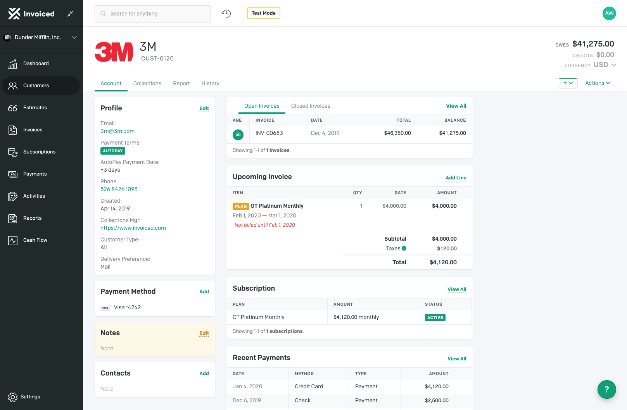Click the recent history clock icon
627x410 pixels.
(x=226, y=14)
